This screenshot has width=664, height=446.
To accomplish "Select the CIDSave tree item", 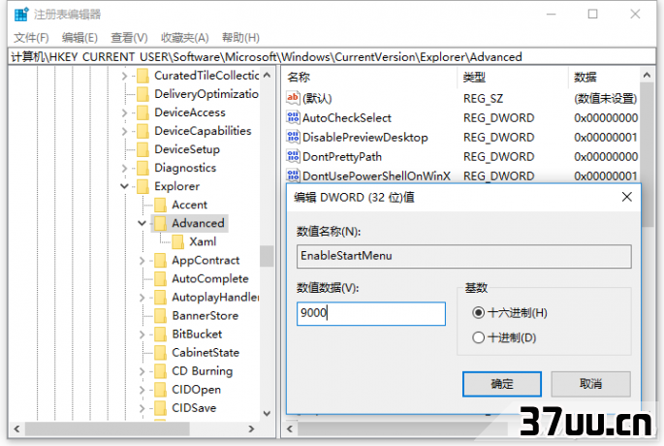I will 194,408.
